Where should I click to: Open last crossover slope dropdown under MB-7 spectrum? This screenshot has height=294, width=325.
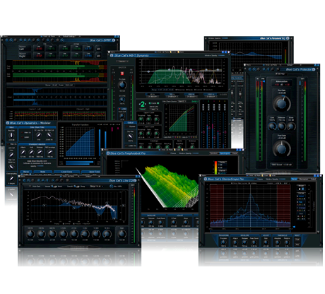pos(211,97)
